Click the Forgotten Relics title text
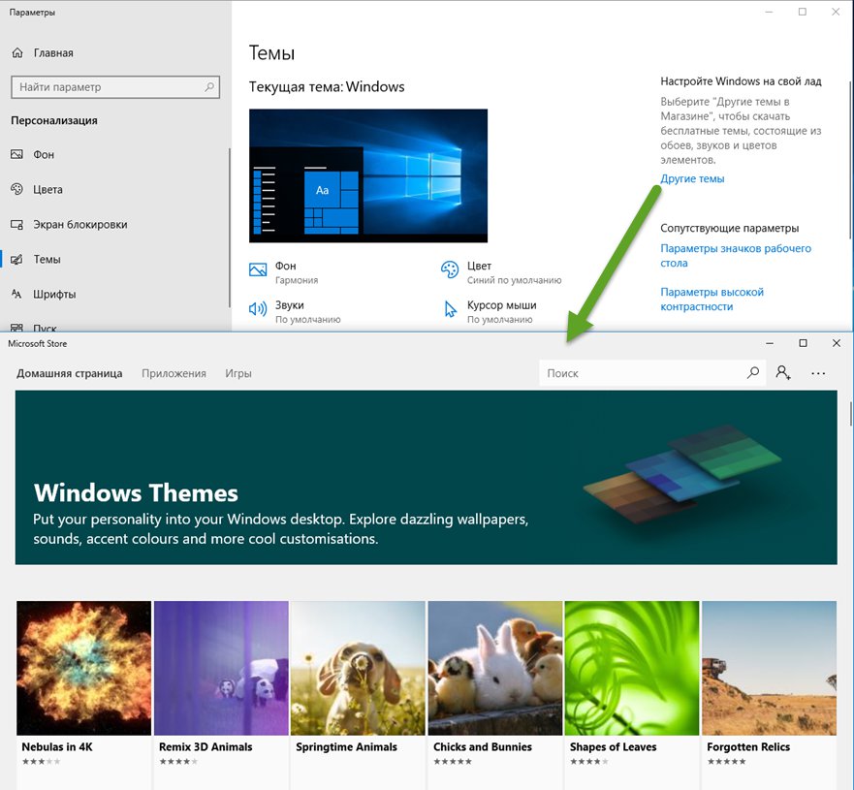The width and height of the screenshot is (854, 790). tap(748, 747)
